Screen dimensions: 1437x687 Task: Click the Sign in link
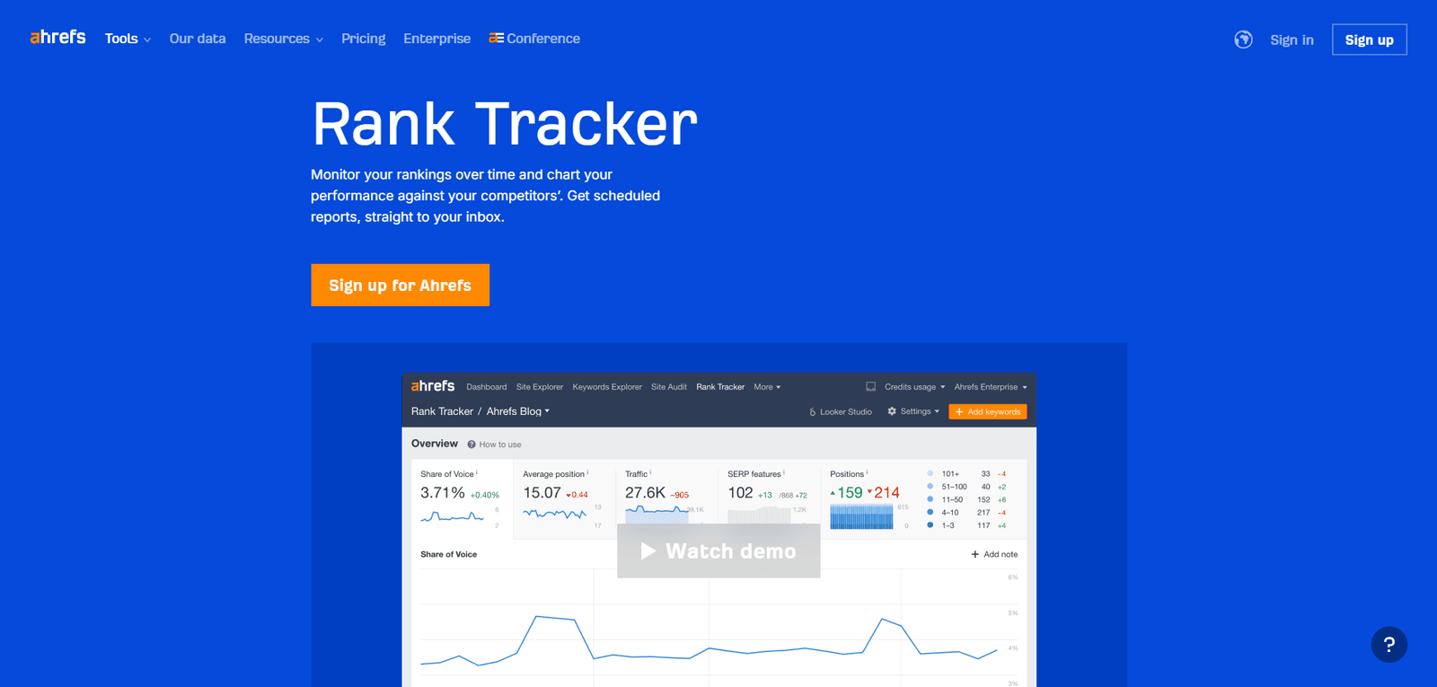pyautogui.click(x=1292, y=40)
